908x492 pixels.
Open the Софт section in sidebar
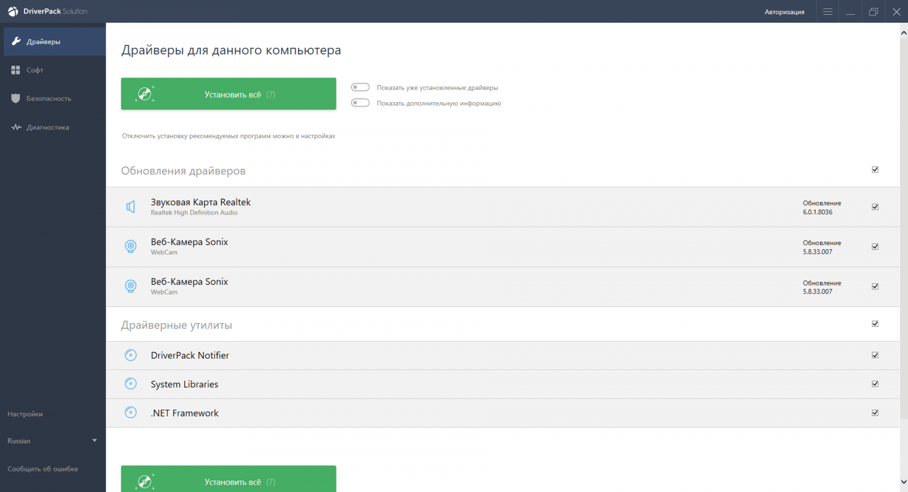35,70
